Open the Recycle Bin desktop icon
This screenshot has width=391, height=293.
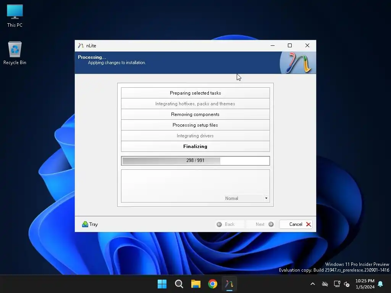point(15,53)
